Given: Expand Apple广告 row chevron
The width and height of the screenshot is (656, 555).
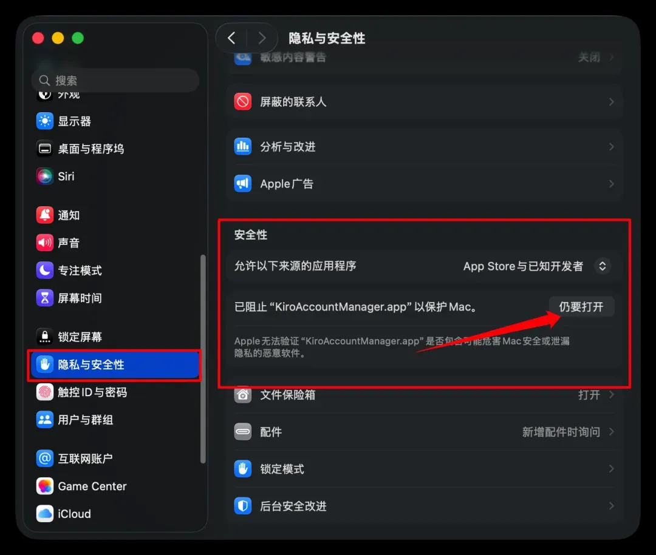Looking at the screenshot, I should [611, 184].
